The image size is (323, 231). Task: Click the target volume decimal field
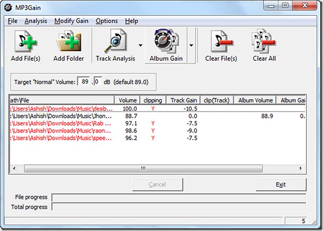[98, 82]
